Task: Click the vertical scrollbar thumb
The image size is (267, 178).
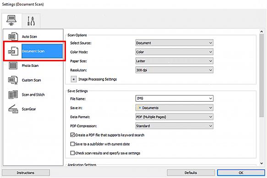Action: tap(262, 76)
